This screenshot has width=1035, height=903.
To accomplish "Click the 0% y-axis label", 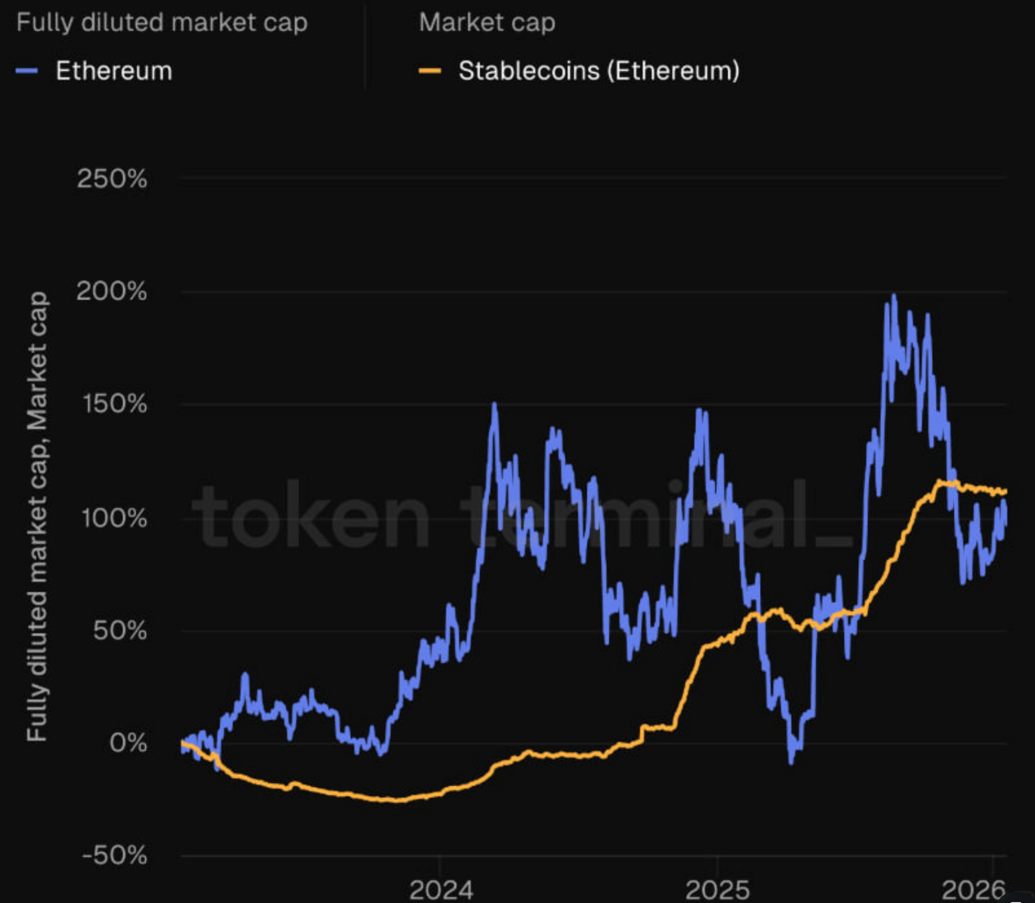I will pos(128,743).
